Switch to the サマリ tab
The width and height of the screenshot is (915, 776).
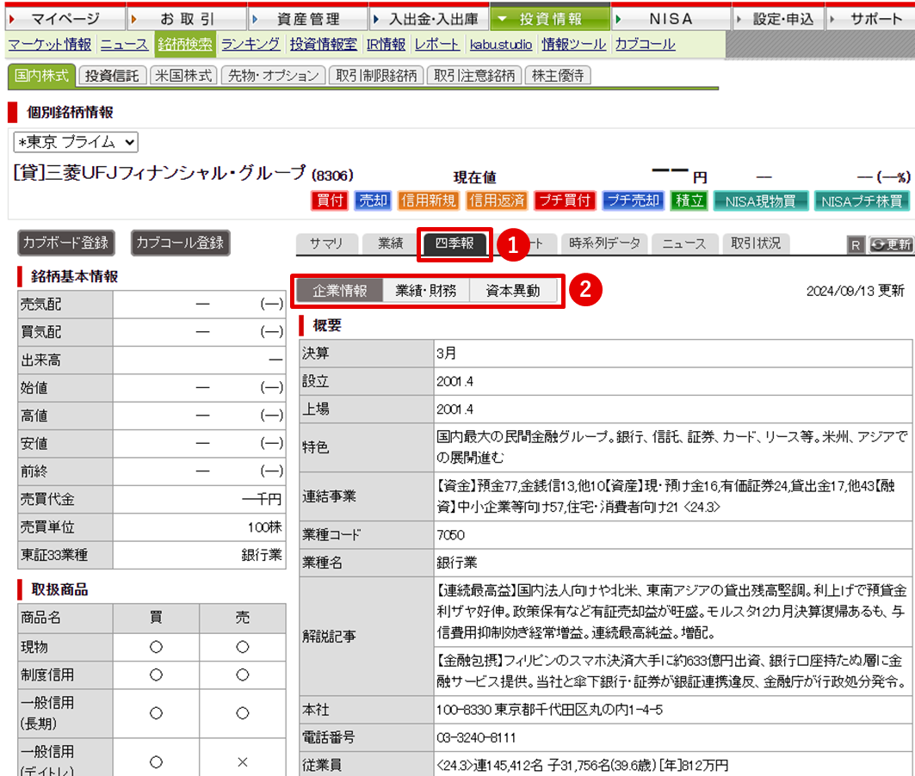(326, 243)
